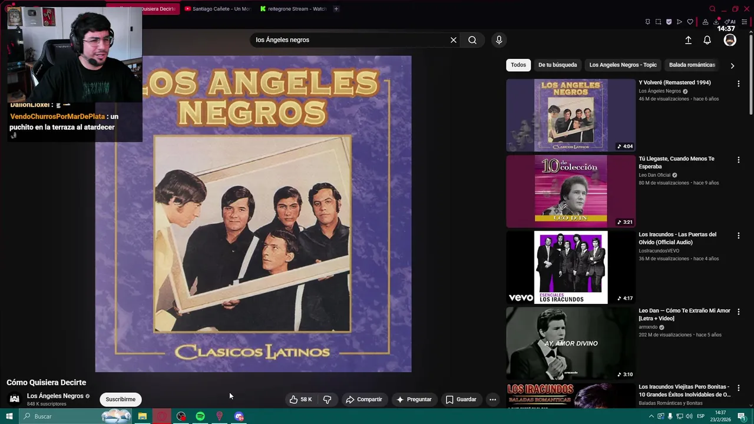Screen dimensions: 754x424
Task: Open File Explorer in taskbar
Action: [x=142, y=416]
